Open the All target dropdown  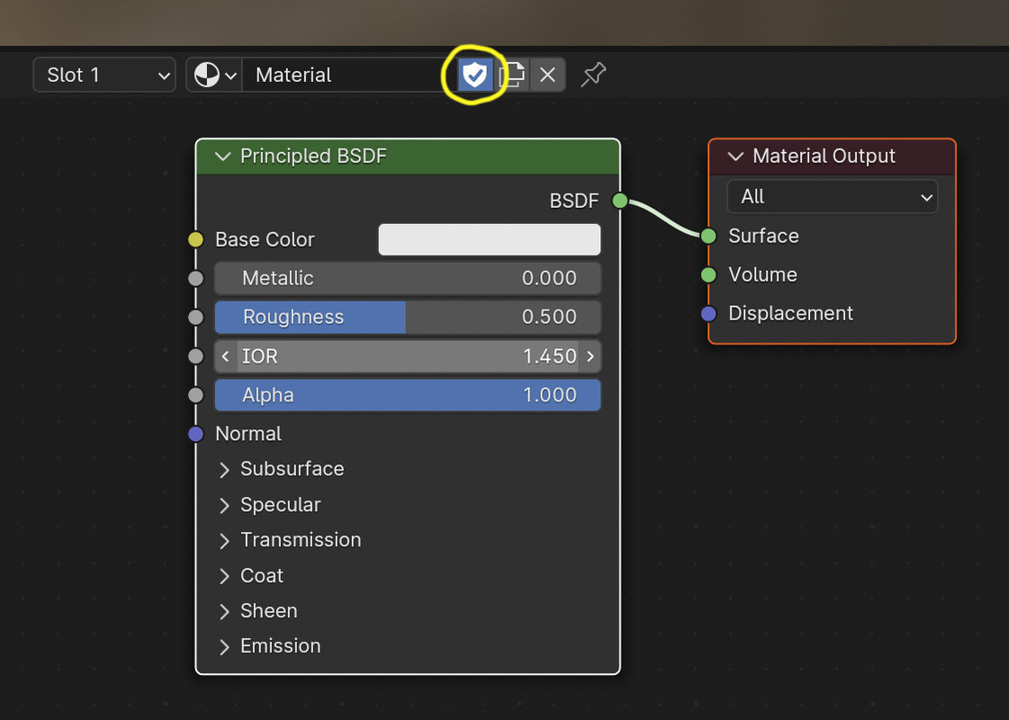click(x=832, y=197)
